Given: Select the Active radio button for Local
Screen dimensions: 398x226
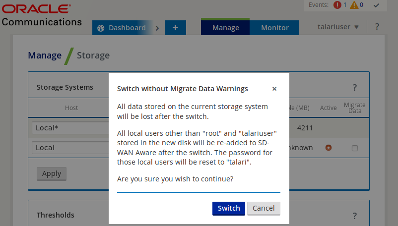Looking at the screenshot, I should click(328, 148).
